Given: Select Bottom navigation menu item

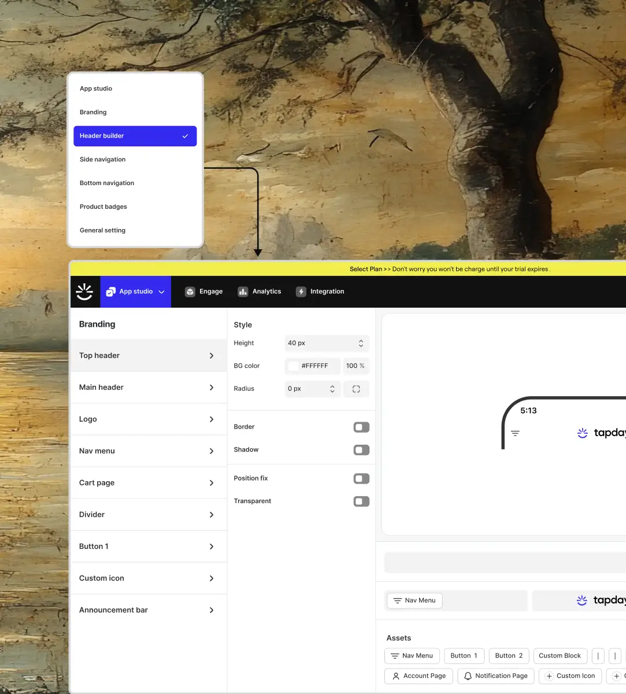Looking at the screenshot, I should point(135,183).
